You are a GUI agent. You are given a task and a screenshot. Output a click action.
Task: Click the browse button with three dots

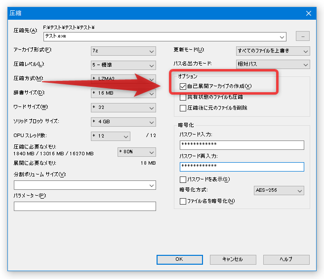pyautogui.click(x=302, y=36)
